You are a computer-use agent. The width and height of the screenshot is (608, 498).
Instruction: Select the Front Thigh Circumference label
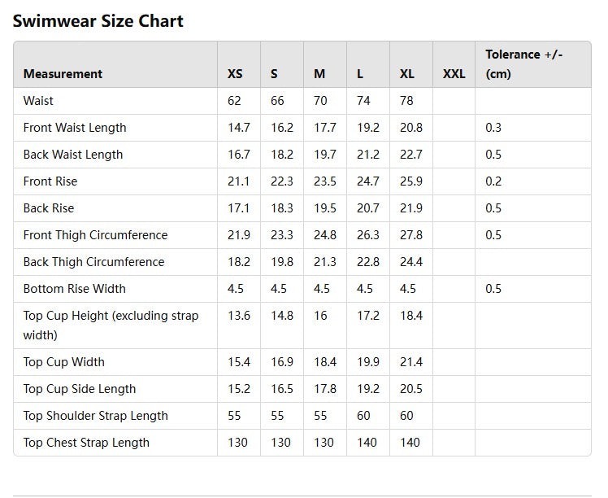coord(95,235)
